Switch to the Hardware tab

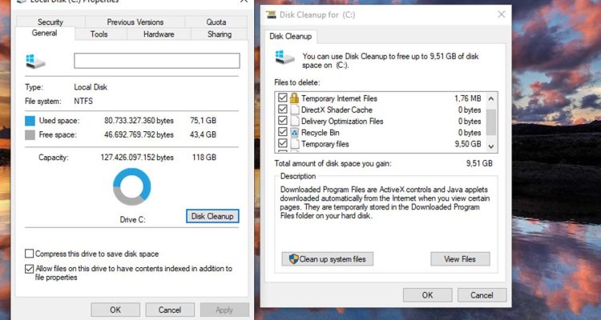point(159,34)
